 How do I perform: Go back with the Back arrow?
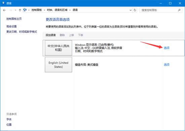point(4,10)
